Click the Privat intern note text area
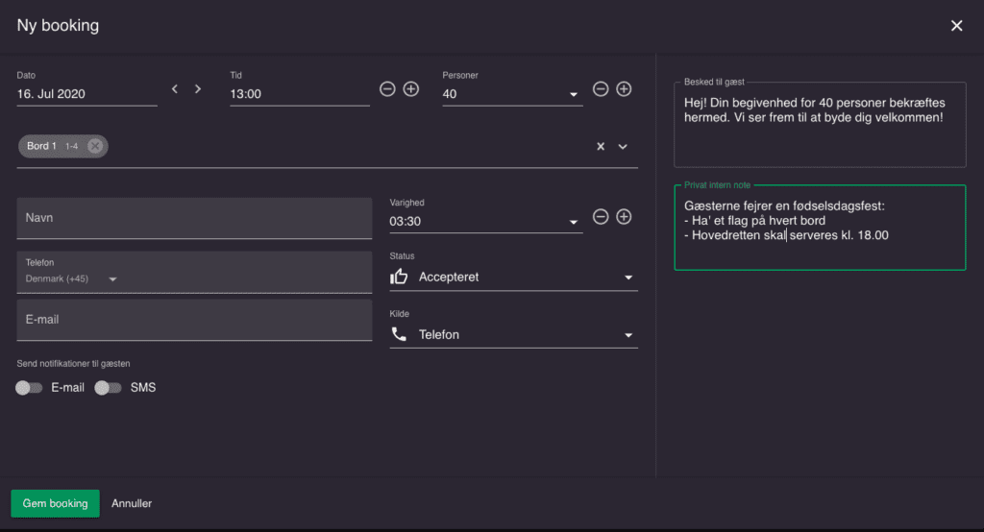Viewport: 984px width, 532px height. coord(820,228)
